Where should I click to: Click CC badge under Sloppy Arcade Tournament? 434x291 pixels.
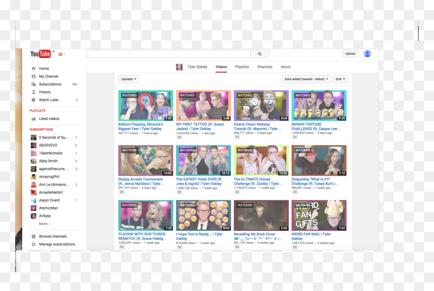[122, 192]
